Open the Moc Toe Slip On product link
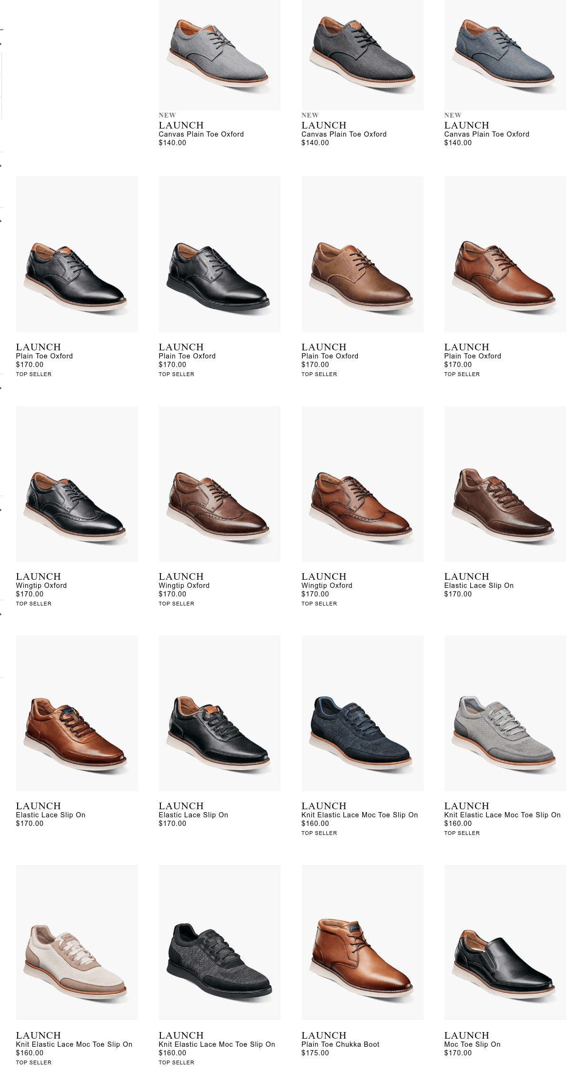573x1072 pixels. tap(472, 1044)
